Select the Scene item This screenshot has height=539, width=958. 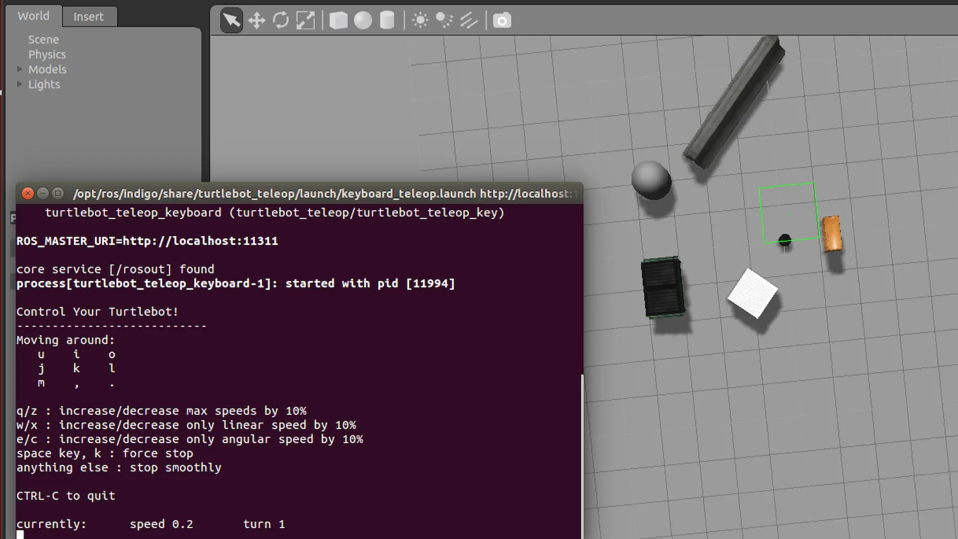point(43,39)
